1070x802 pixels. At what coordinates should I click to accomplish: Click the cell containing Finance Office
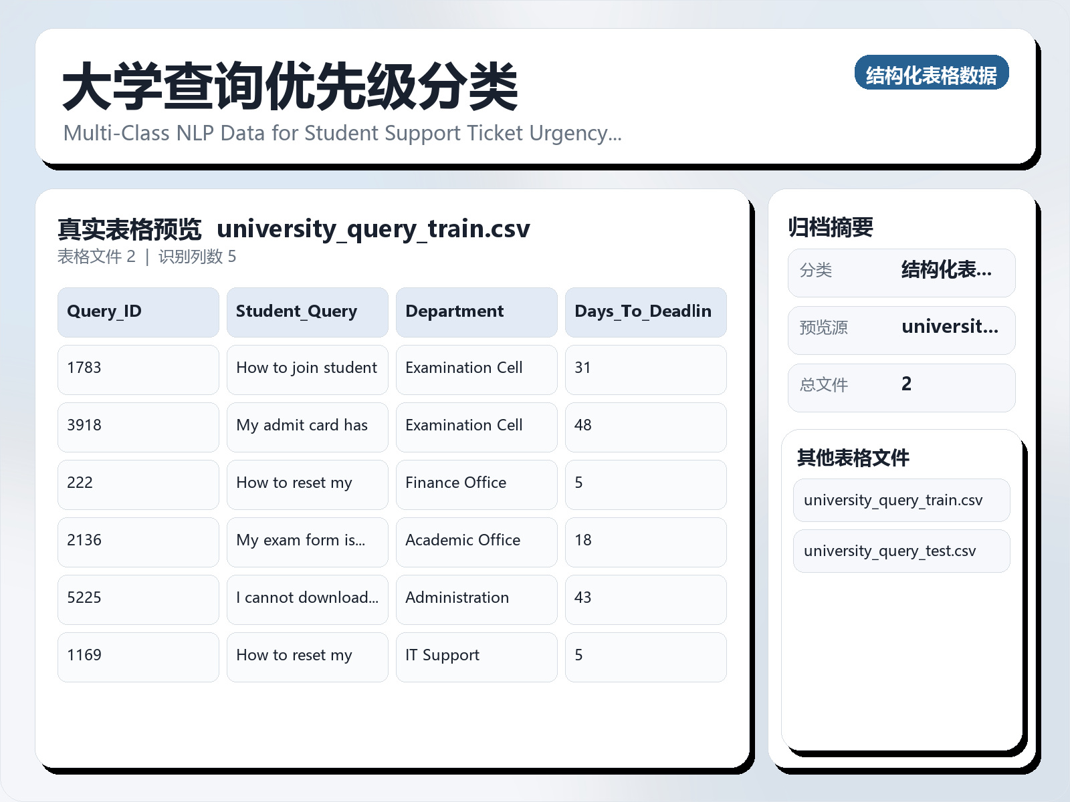(476, 485)
